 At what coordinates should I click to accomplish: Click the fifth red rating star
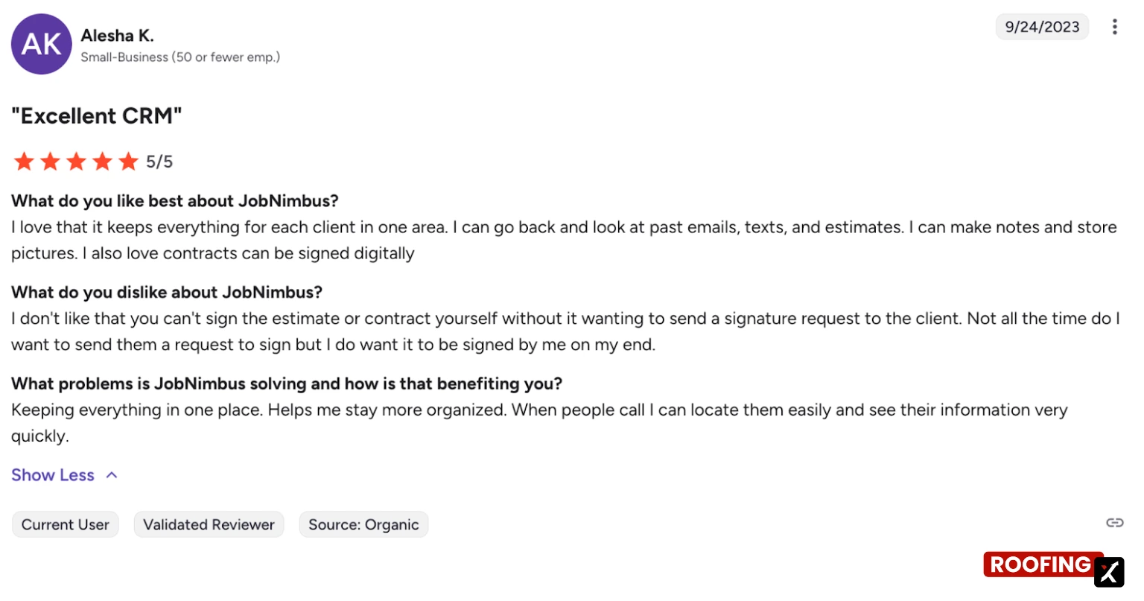pos(129,161)
